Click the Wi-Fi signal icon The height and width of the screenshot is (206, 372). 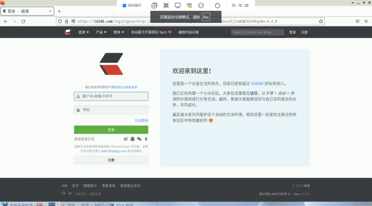[189, 6]
